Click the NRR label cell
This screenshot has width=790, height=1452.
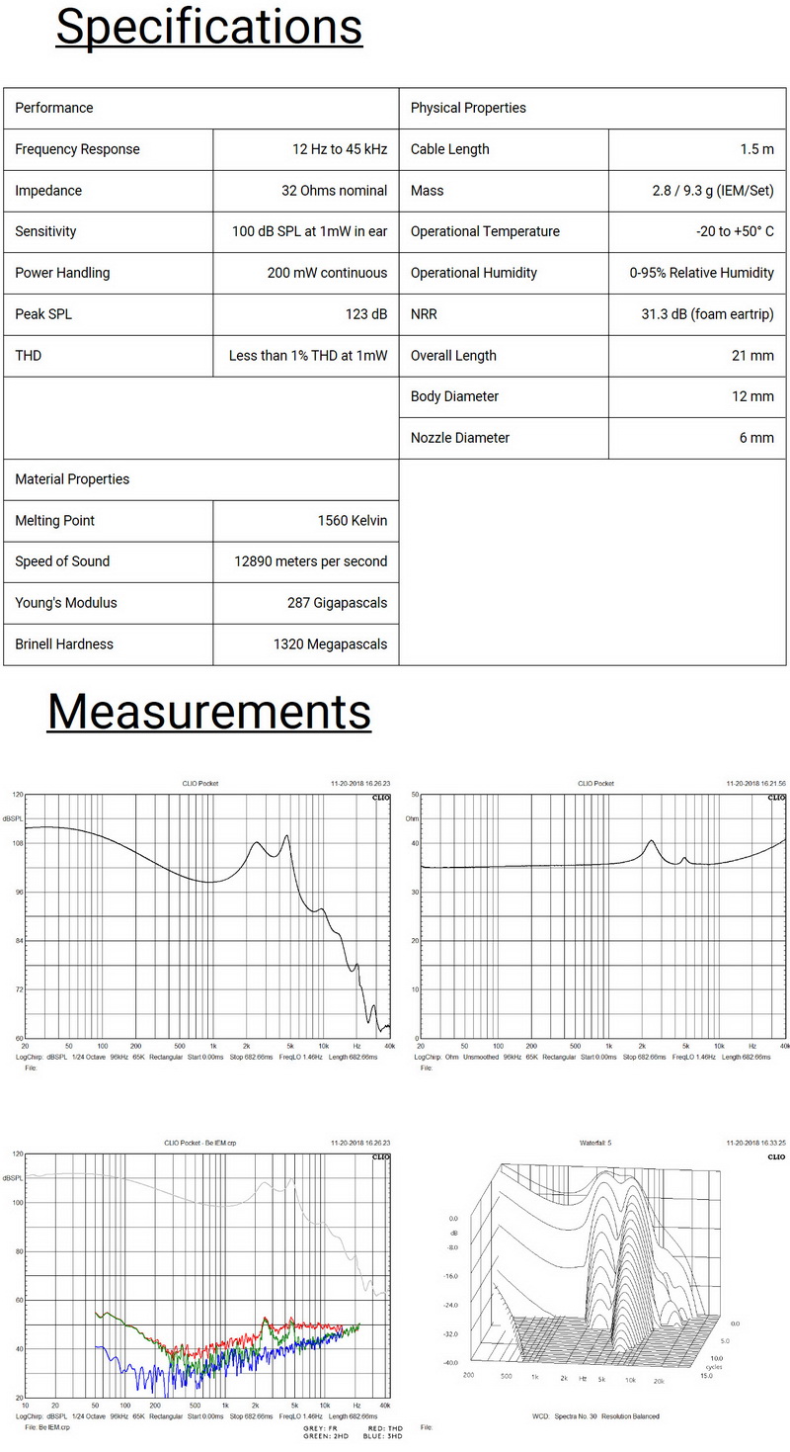[x=504, y=314]
